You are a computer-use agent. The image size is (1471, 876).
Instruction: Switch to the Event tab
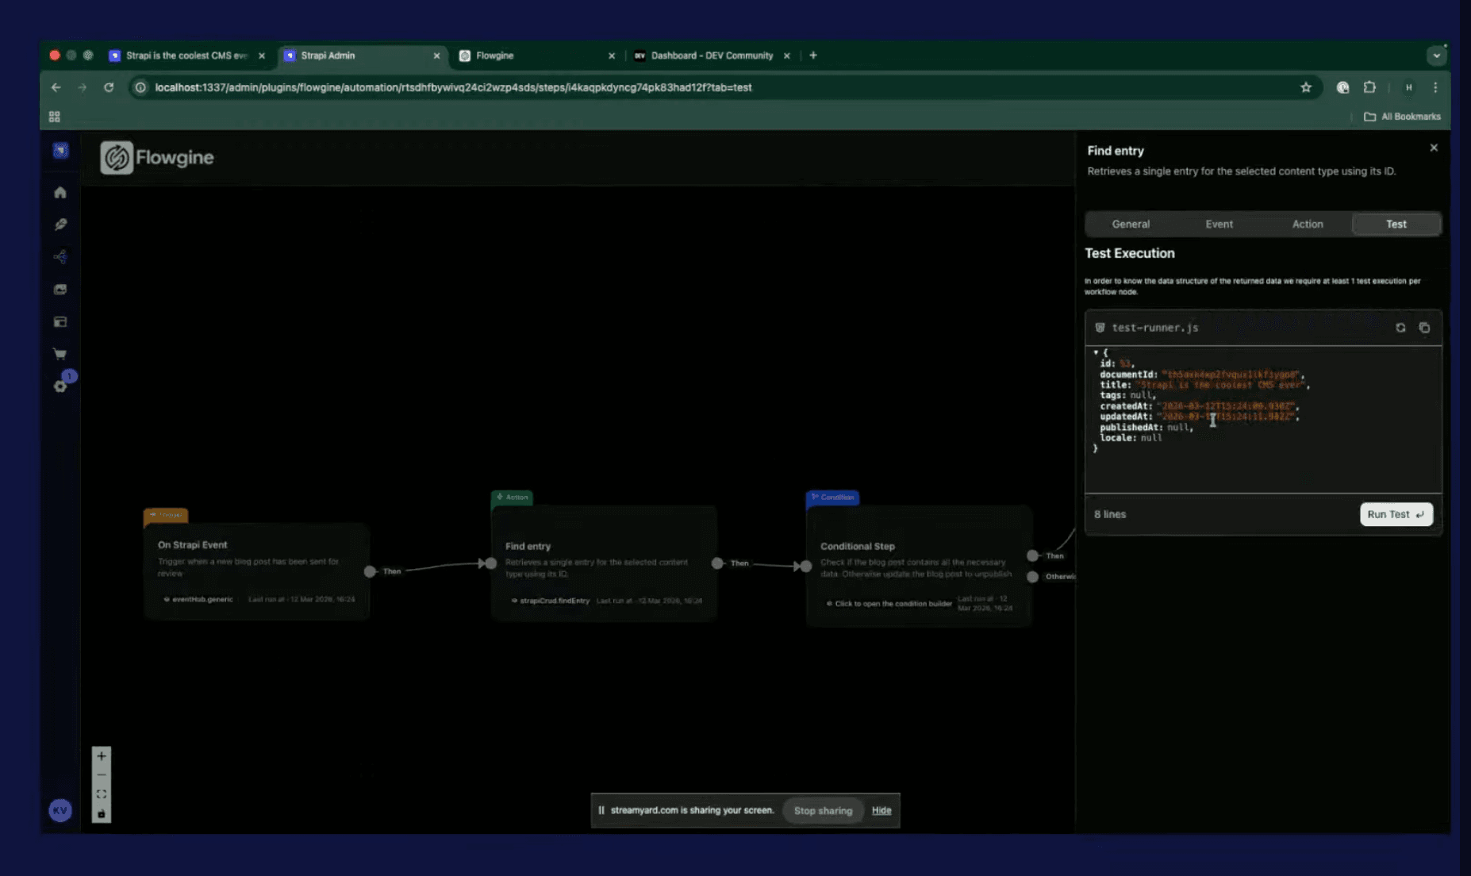tap(1219, 224)
